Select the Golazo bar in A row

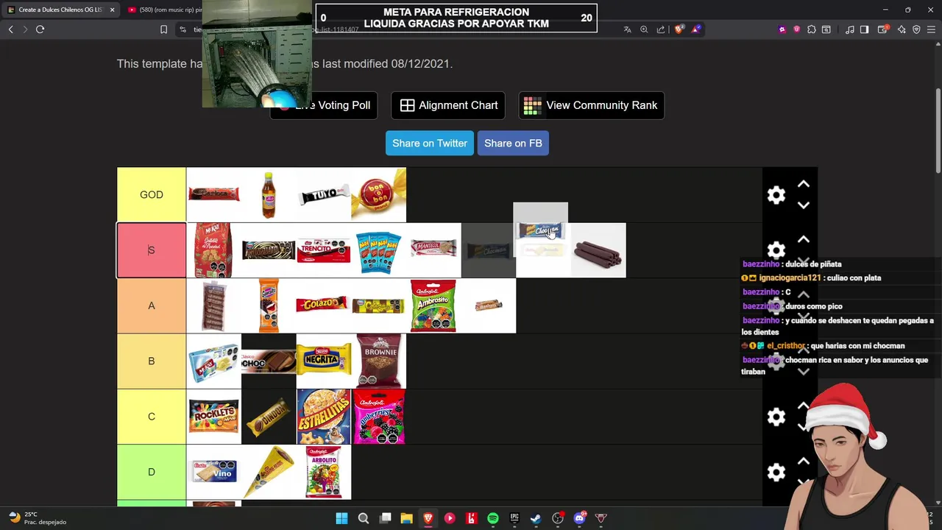tap(324, 305)
